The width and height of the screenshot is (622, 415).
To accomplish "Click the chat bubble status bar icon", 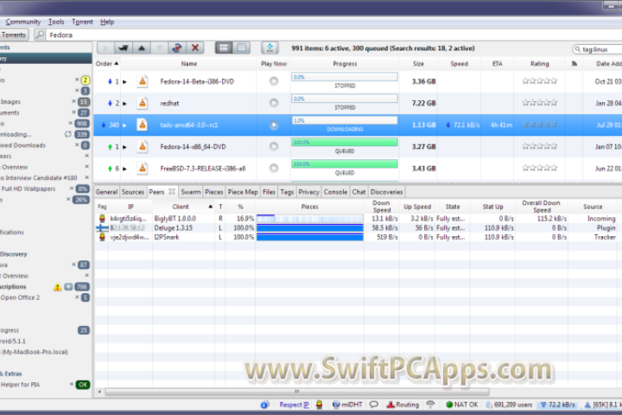I will [374, 405].
